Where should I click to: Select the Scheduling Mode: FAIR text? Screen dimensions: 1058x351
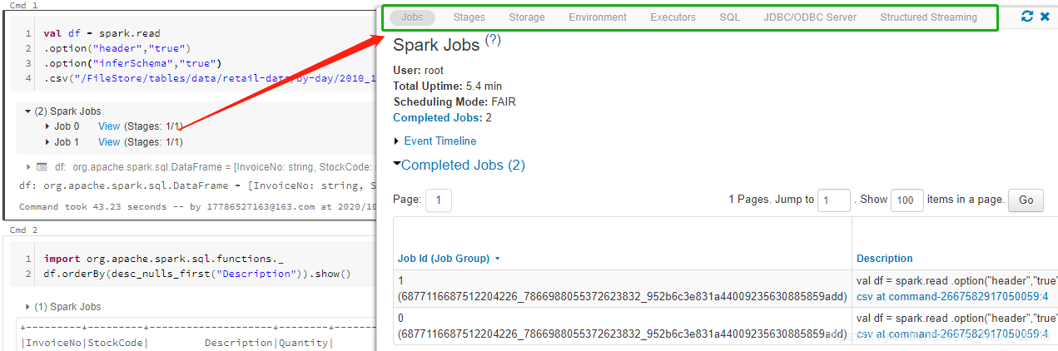point(454,102)
